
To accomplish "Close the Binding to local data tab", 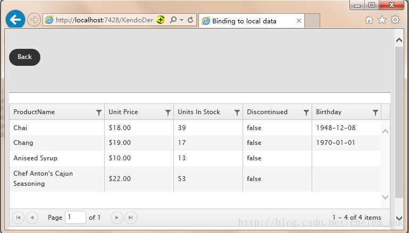I will click(x=299, y=21).
